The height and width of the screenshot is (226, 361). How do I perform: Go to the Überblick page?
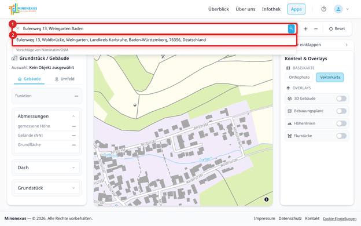pos(219,9)
